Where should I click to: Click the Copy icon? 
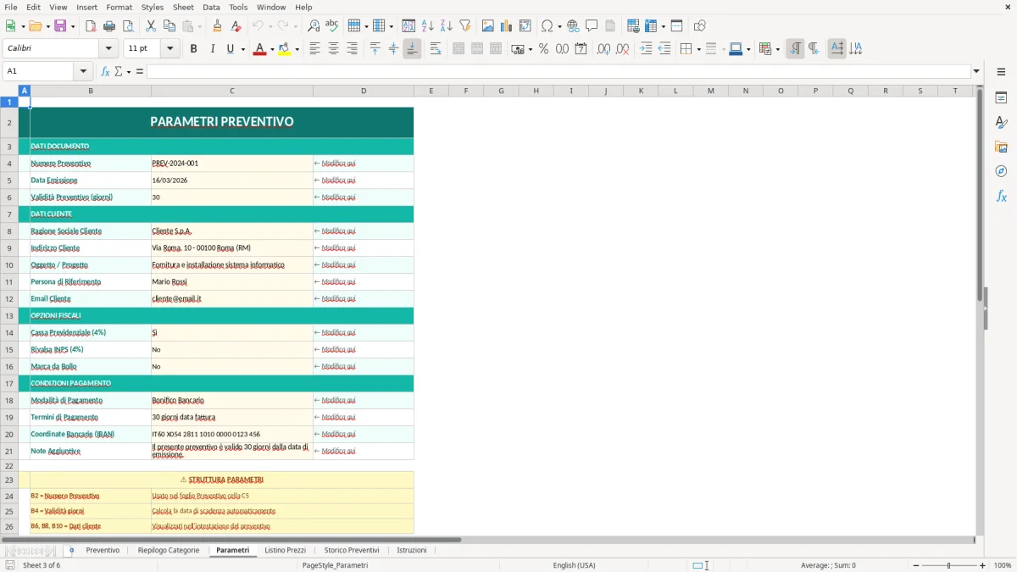(169, 26)
